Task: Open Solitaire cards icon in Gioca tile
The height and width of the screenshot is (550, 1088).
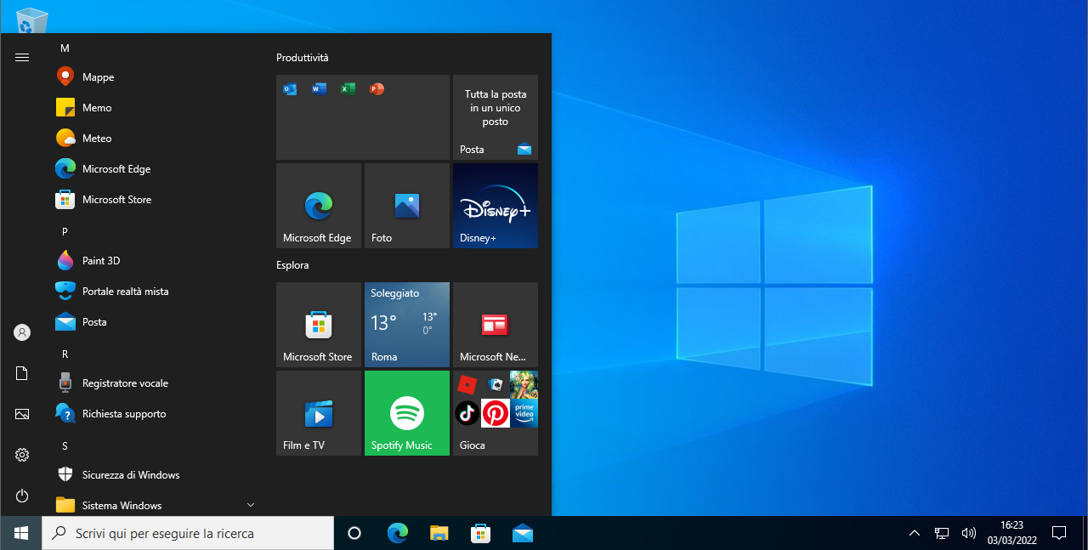Action: pyautogui.click(x=495, y=384)
